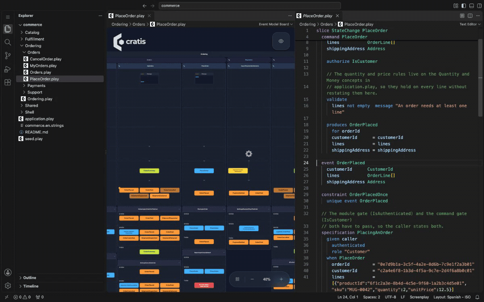
Task: Expand the Shell folder
Action: (60, 112)
